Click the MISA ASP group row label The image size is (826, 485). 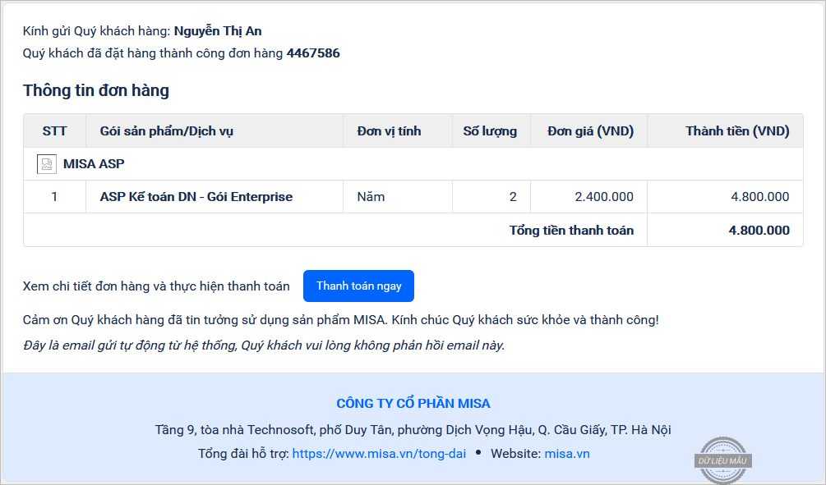coord(94,164)
